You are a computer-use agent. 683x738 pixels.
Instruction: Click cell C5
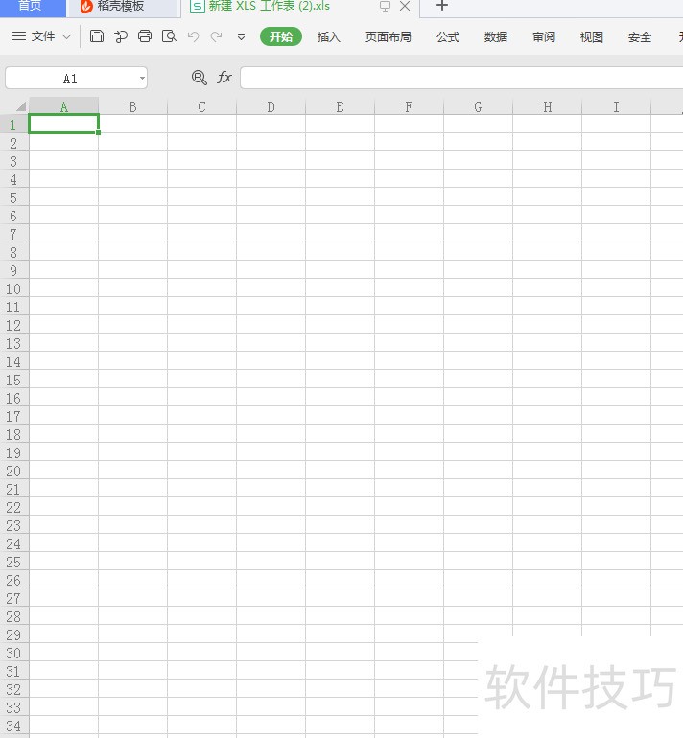point(201,197)
